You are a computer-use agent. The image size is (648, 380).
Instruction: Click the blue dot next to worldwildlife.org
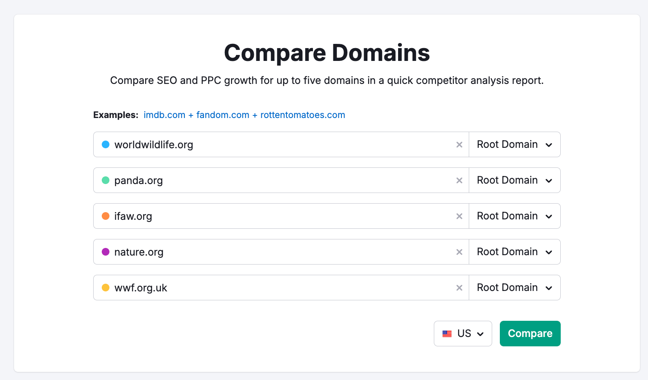pos(105,144)
